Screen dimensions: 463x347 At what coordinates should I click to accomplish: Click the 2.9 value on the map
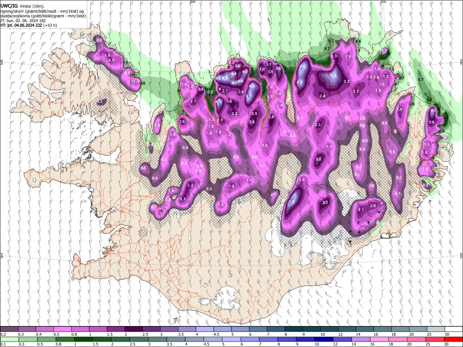[241, 92]
